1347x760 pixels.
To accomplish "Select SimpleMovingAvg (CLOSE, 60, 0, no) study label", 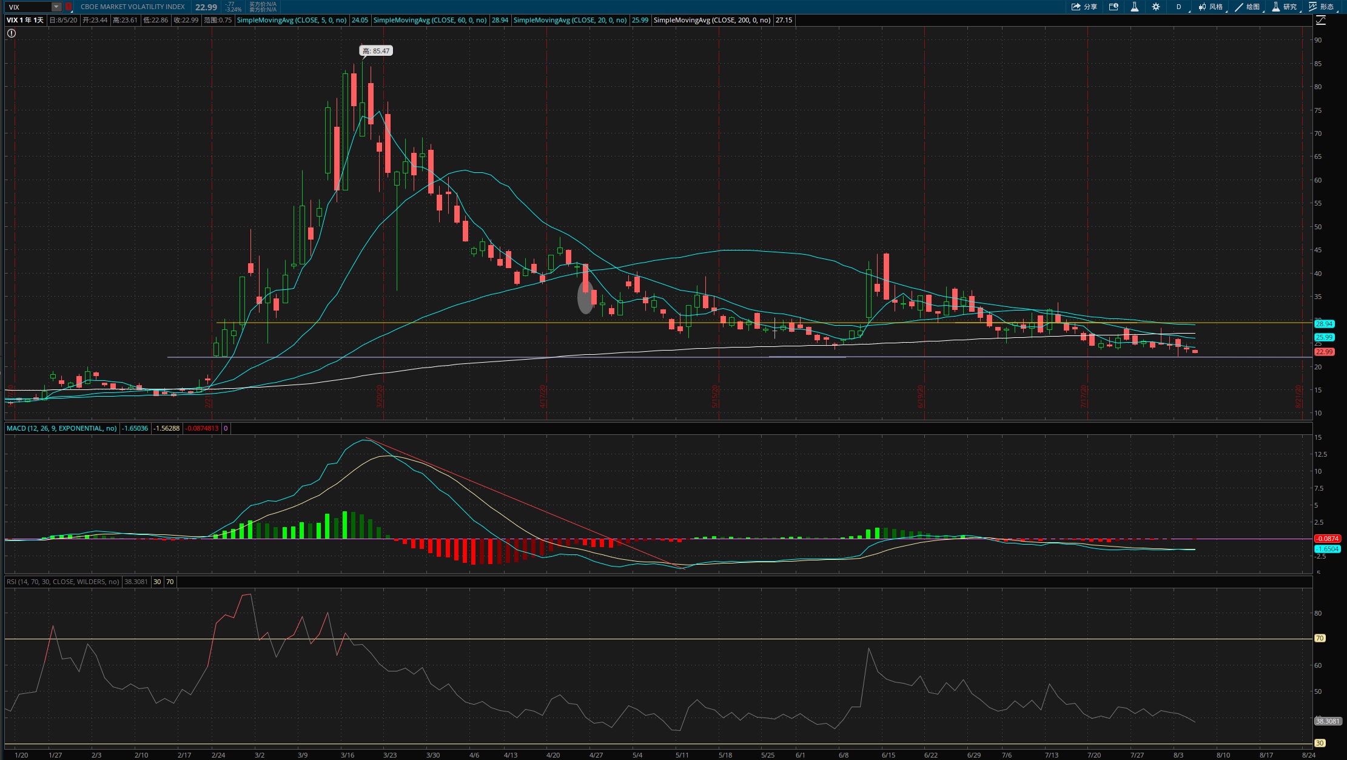I will 430,20.
